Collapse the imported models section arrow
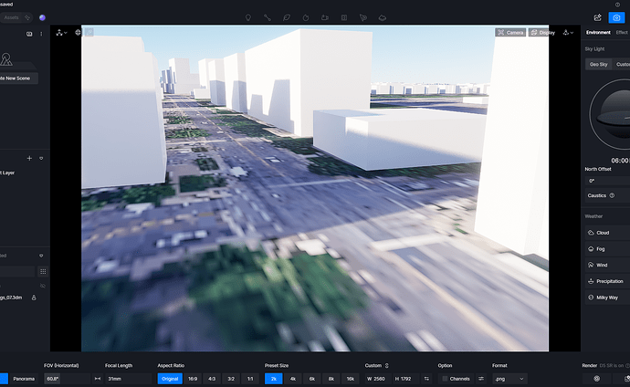 pyautogui.click(x=41, y=256)
